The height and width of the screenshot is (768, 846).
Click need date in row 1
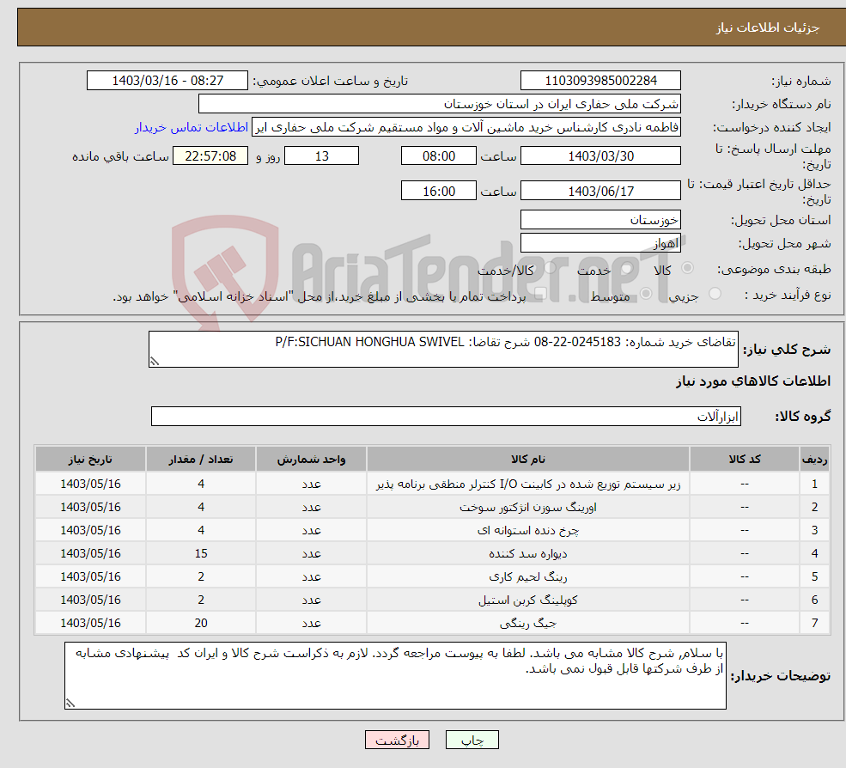[91, 485]
